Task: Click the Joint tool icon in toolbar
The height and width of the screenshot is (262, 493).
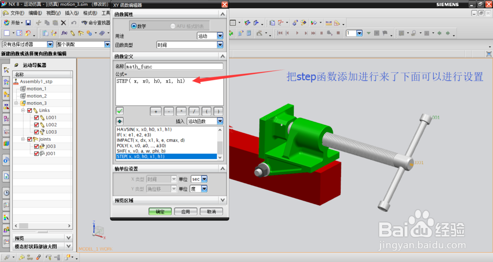Action: (81, 33)
